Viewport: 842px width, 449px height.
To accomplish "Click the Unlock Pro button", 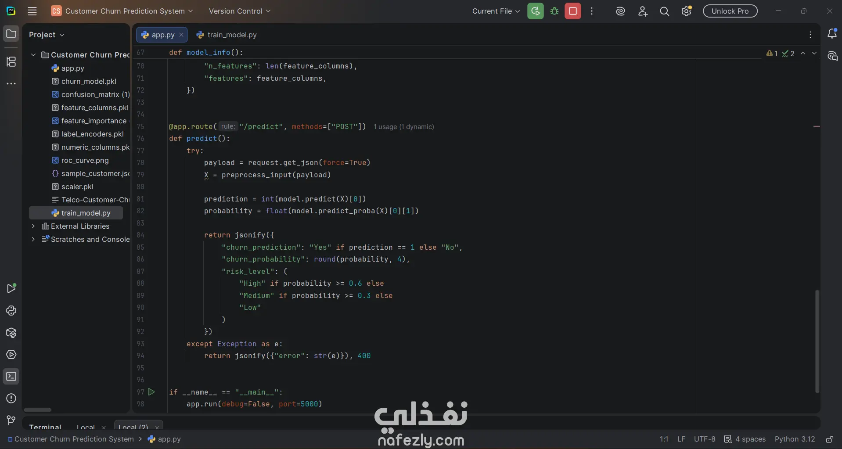I will pyautogui.click(x=730, y=11).
